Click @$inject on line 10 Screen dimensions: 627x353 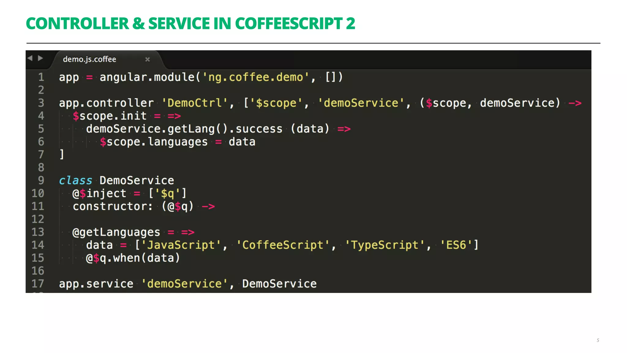99,194
